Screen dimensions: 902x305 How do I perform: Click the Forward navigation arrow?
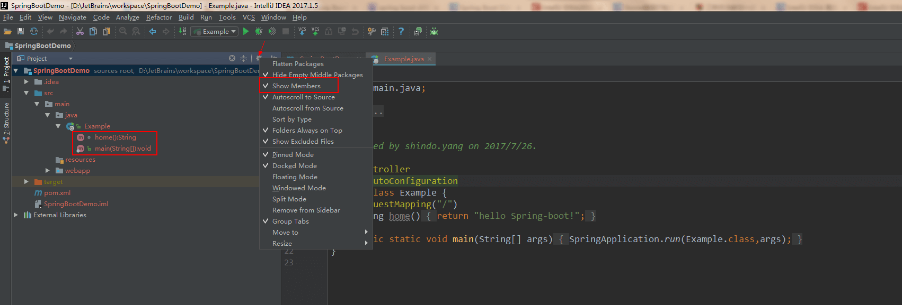166,32
